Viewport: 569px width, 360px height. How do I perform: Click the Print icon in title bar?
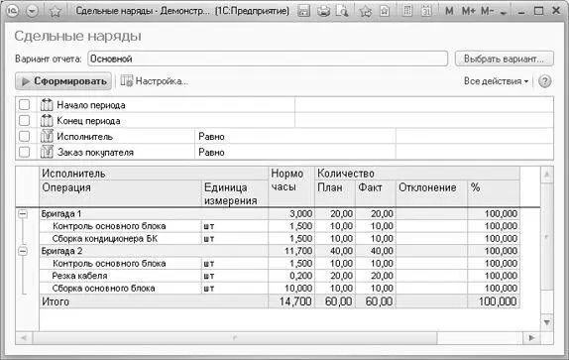tap(323, 11)
